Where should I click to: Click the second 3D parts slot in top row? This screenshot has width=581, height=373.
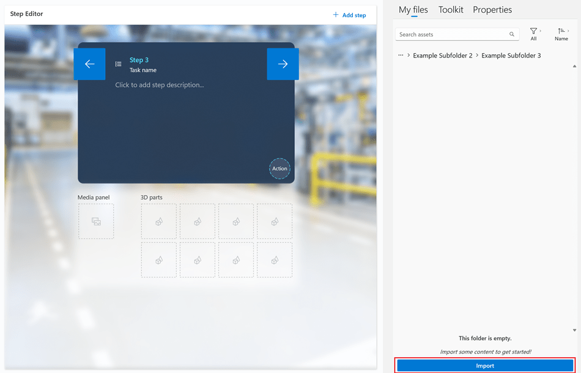[x=198, y=221]
